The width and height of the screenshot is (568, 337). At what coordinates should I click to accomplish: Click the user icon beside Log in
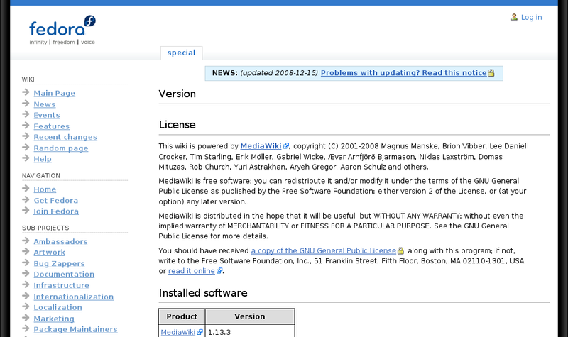514,17
